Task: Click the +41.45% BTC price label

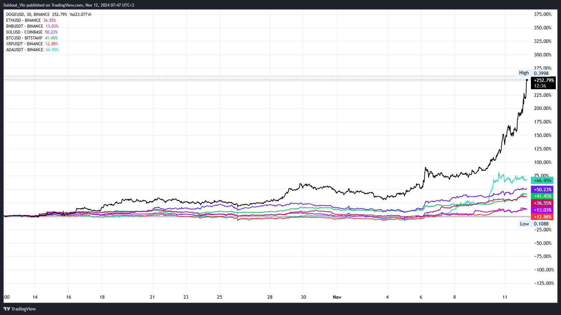Action: tap(542, 196)
